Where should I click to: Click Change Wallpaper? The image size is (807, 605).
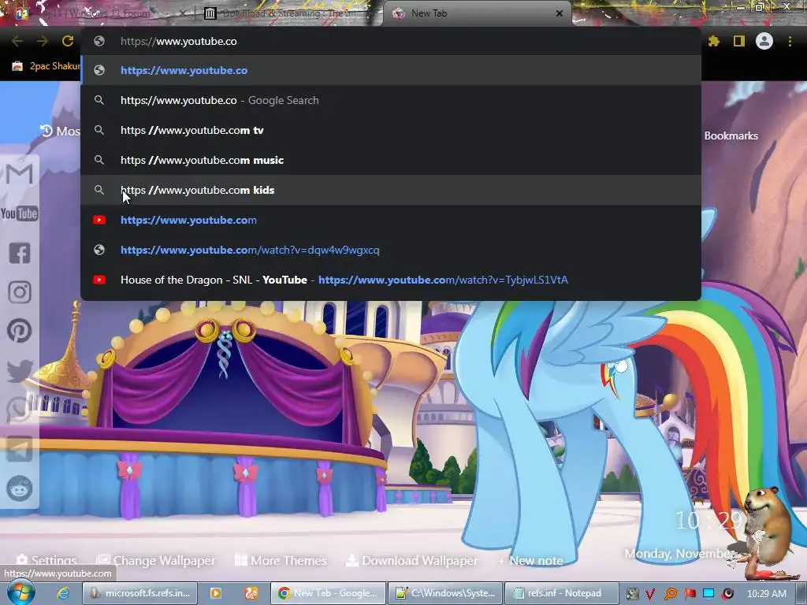click(157, 560)
